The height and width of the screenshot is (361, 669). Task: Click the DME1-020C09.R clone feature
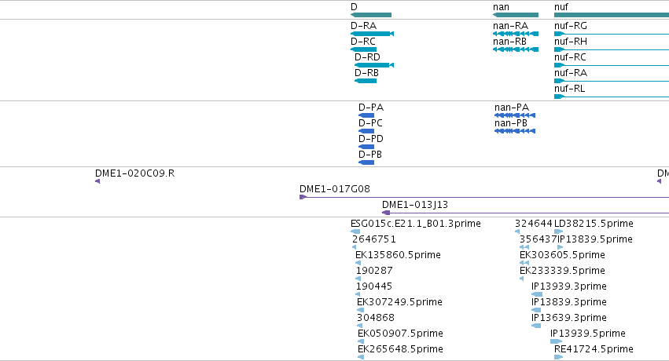point(97,181)
